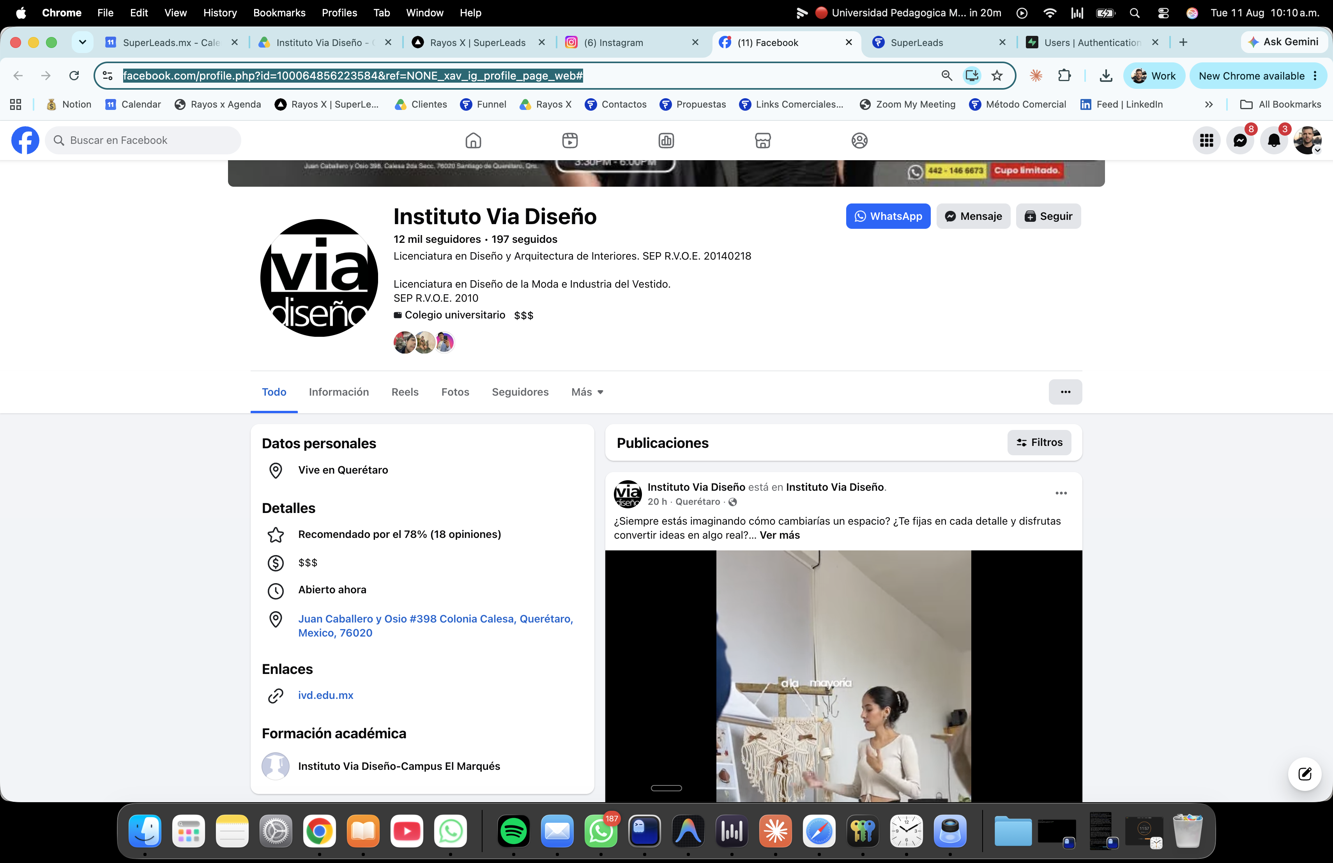Open the Facebook home feed icon
Image resolution: width=1333 pixels, height=863 pixels.
pyautogui.click(x=473, y=140)
